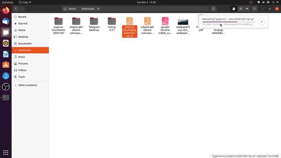Open the papirus-icon-theme-20201201 folder
The height and width of the screenshot is (158, 281).
(x=58, y=26)
